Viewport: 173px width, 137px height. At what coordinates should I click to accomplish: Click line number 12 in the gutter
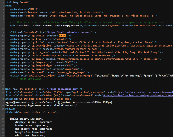coord(3,36)
